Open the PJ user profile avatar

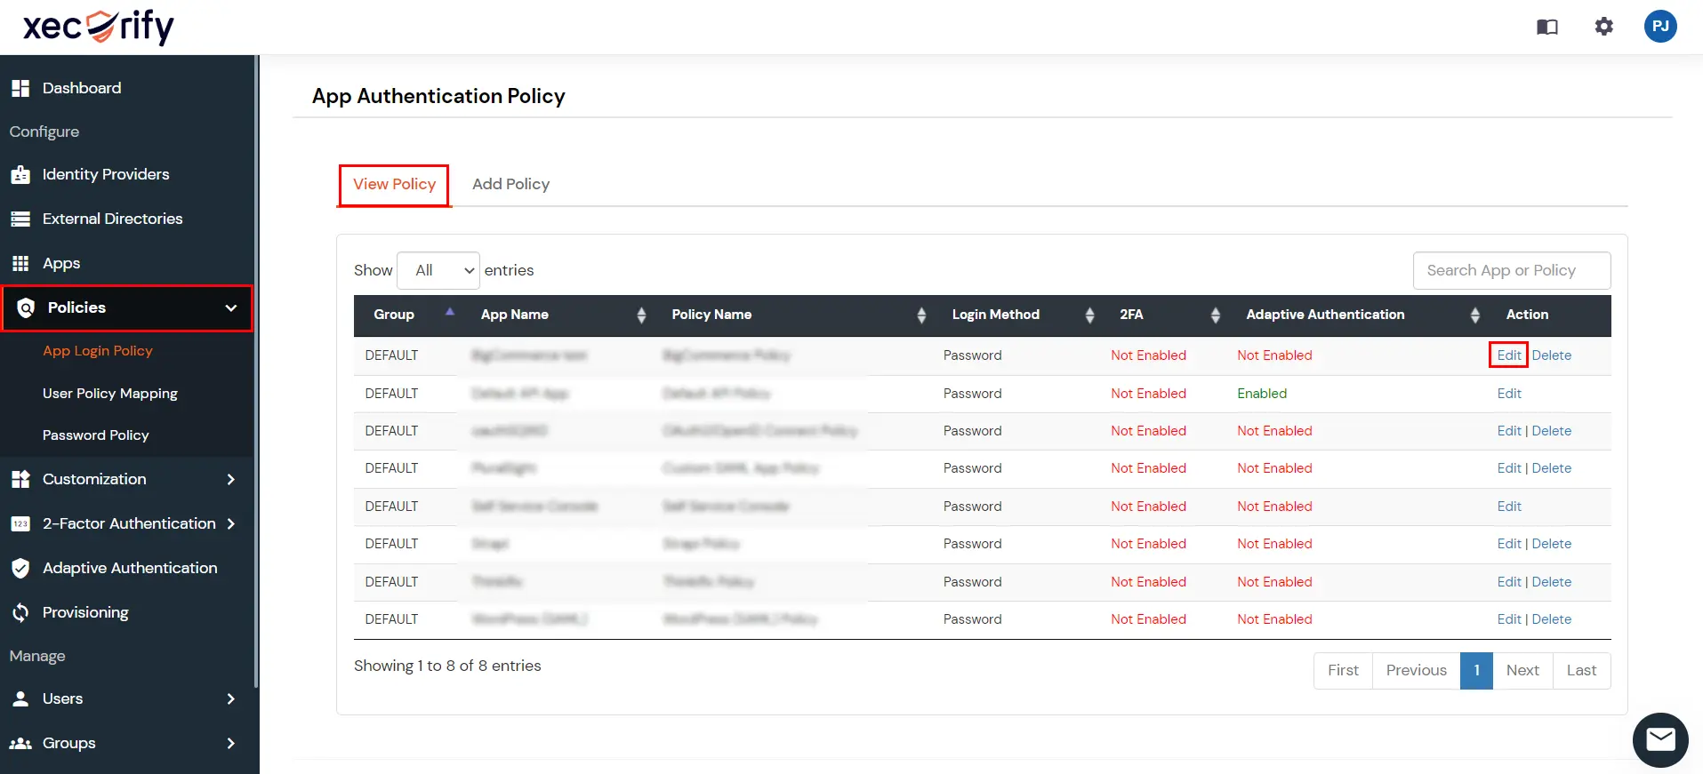click(1660, 26)
